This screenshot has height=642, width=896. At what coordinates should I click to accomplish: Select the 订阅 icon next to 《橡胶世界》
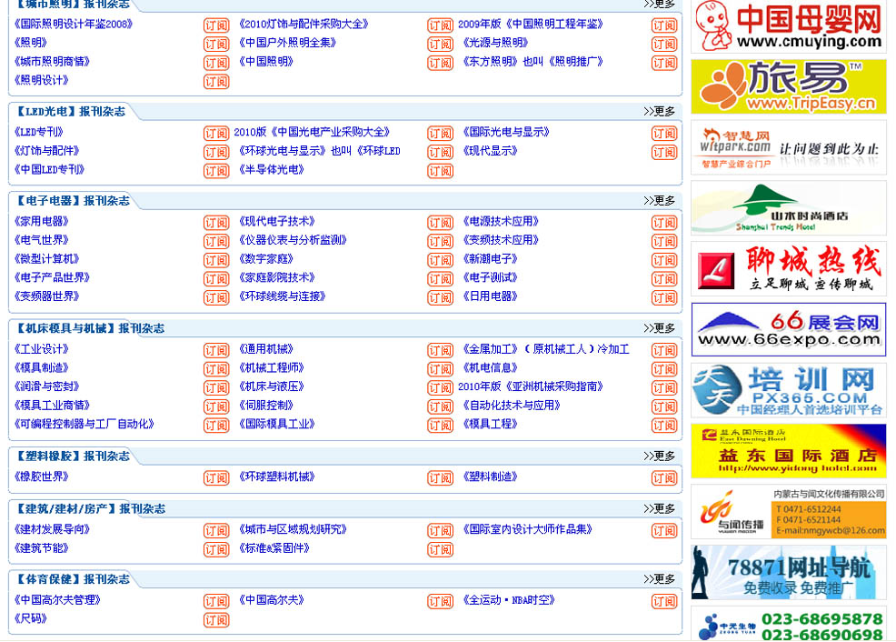coord(215,478)
